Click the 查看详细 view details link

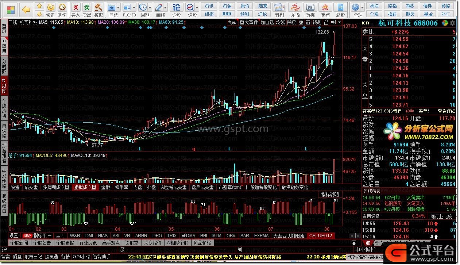447,111
